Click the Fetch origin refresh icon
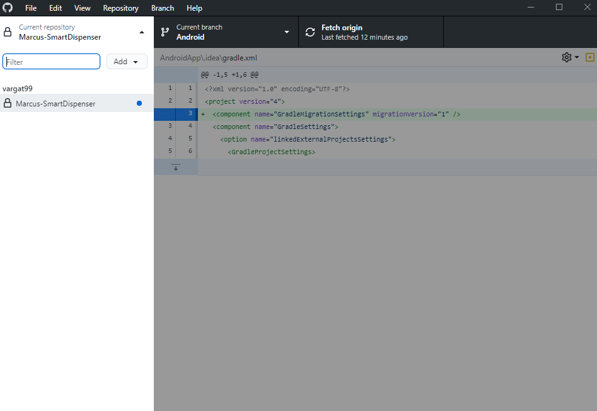 tap(310, 31)
